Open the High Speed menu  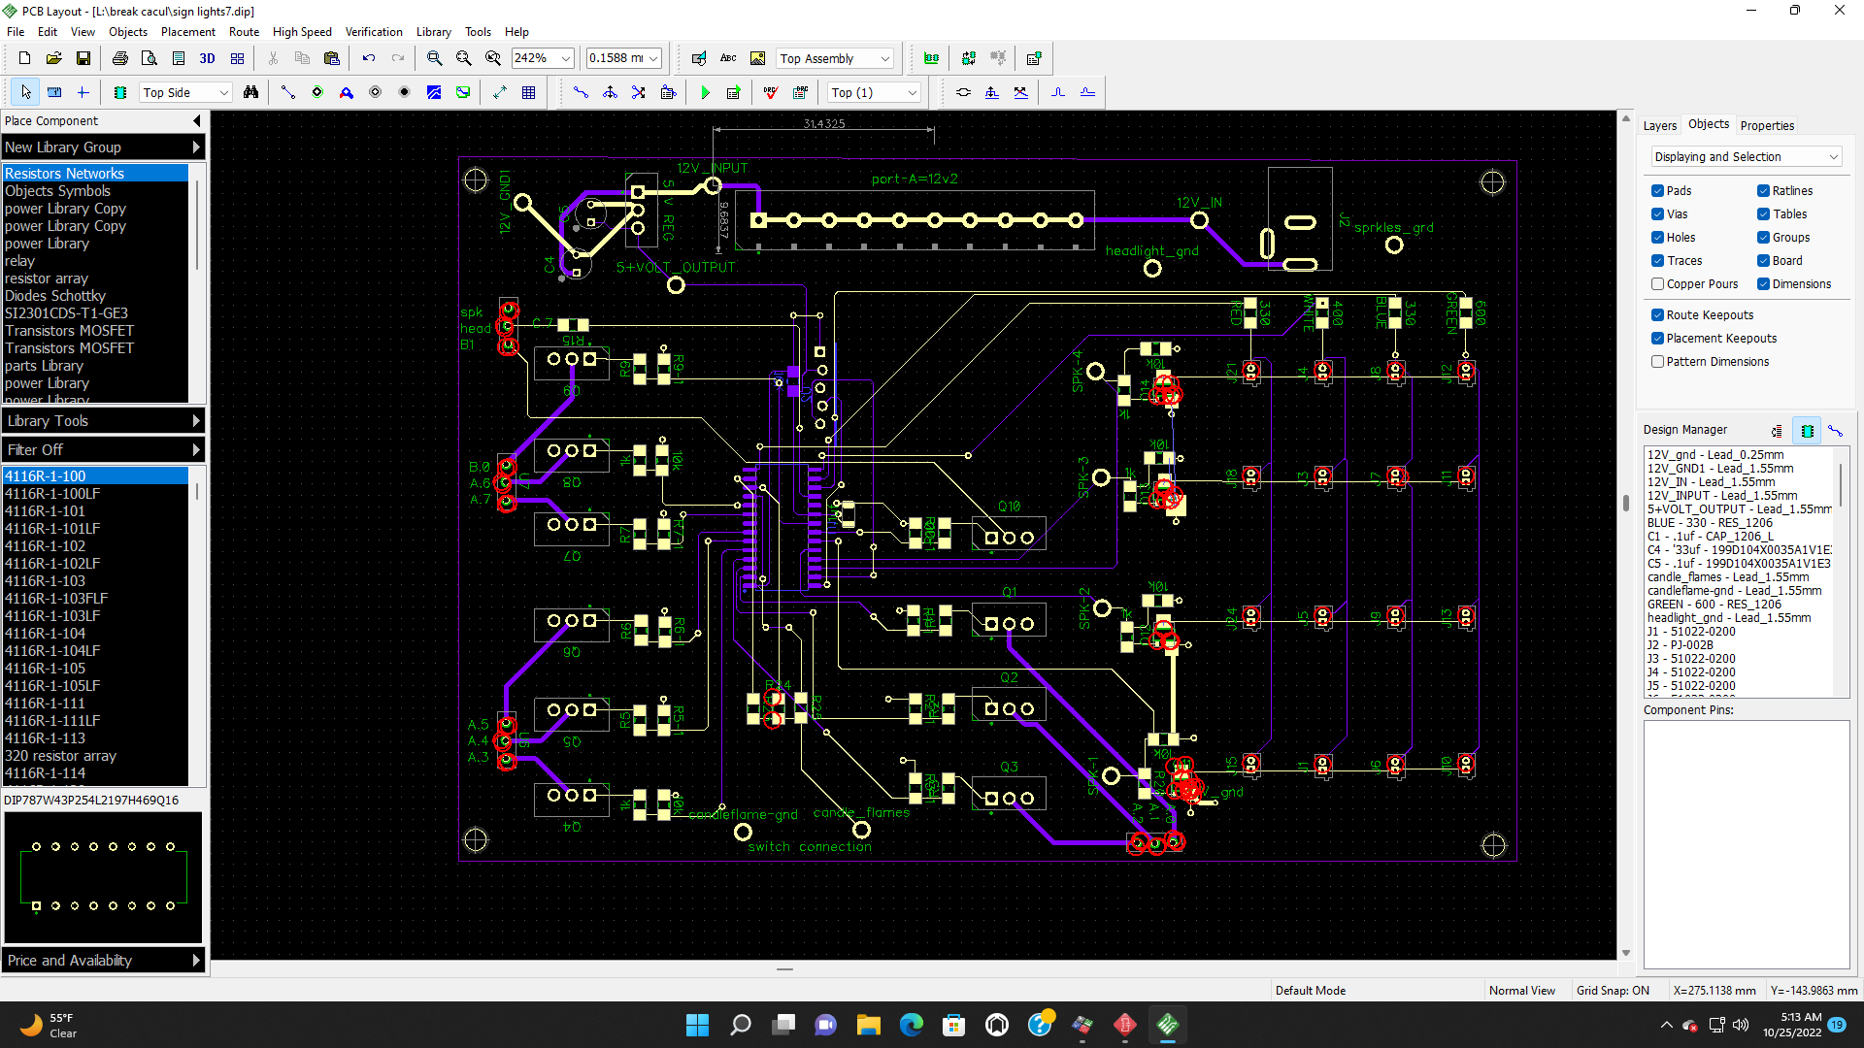click(x=302, y=32)
